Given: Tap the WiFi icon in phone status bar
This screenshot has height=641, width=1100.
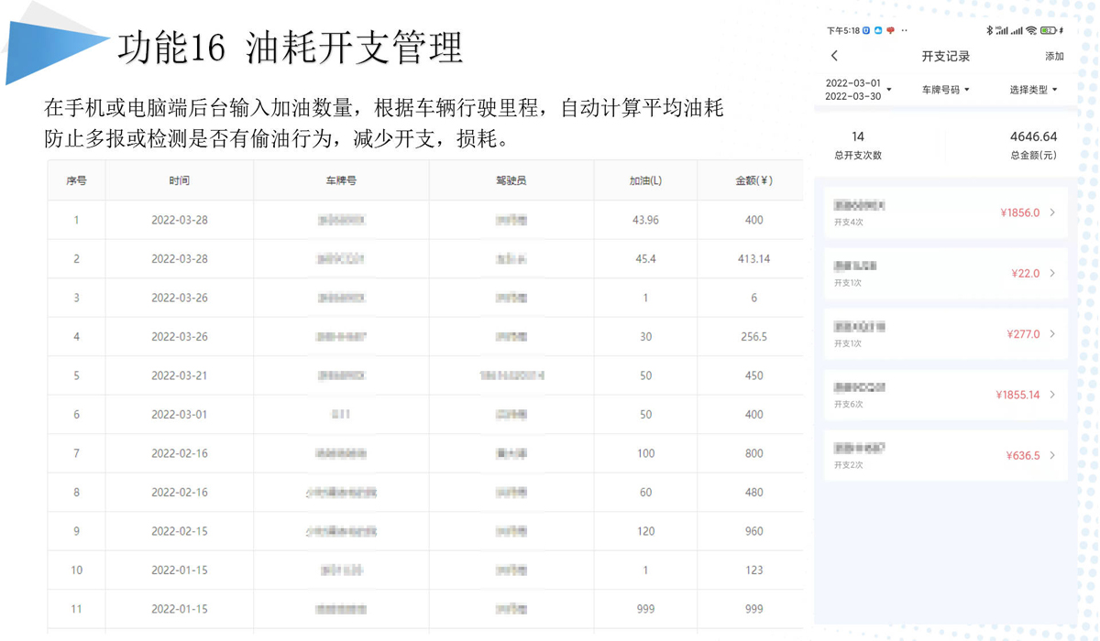Looking at the screenshot, I should pyautogui.click(x=1031, y=30).
